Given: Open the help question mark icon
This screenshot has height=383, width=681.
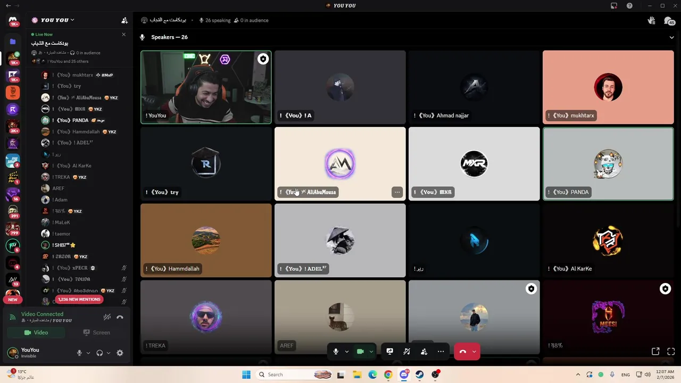Looking at the screenshot, I should pyautogui.click(x=629, y=6).
